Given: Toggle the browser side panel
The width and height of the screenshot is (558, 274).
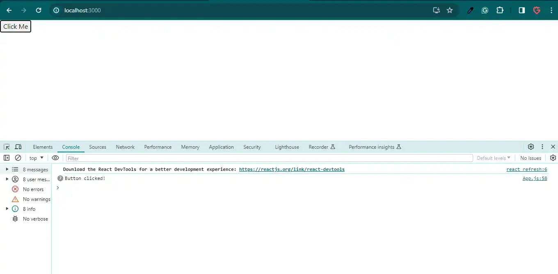Looking at the screenshot, I should click(x=521, y=10).
